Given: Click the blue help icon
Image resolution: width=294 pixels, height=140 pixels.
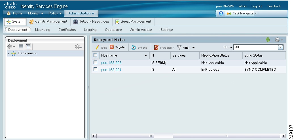Looking at the screenshot, I should pyautogui.click(x=221, y=14).
